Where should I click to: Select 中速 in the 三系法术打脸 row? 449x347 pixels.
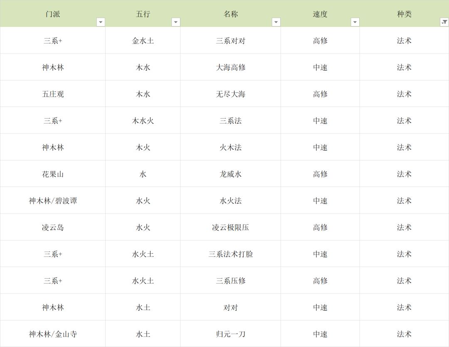point(320,254)
